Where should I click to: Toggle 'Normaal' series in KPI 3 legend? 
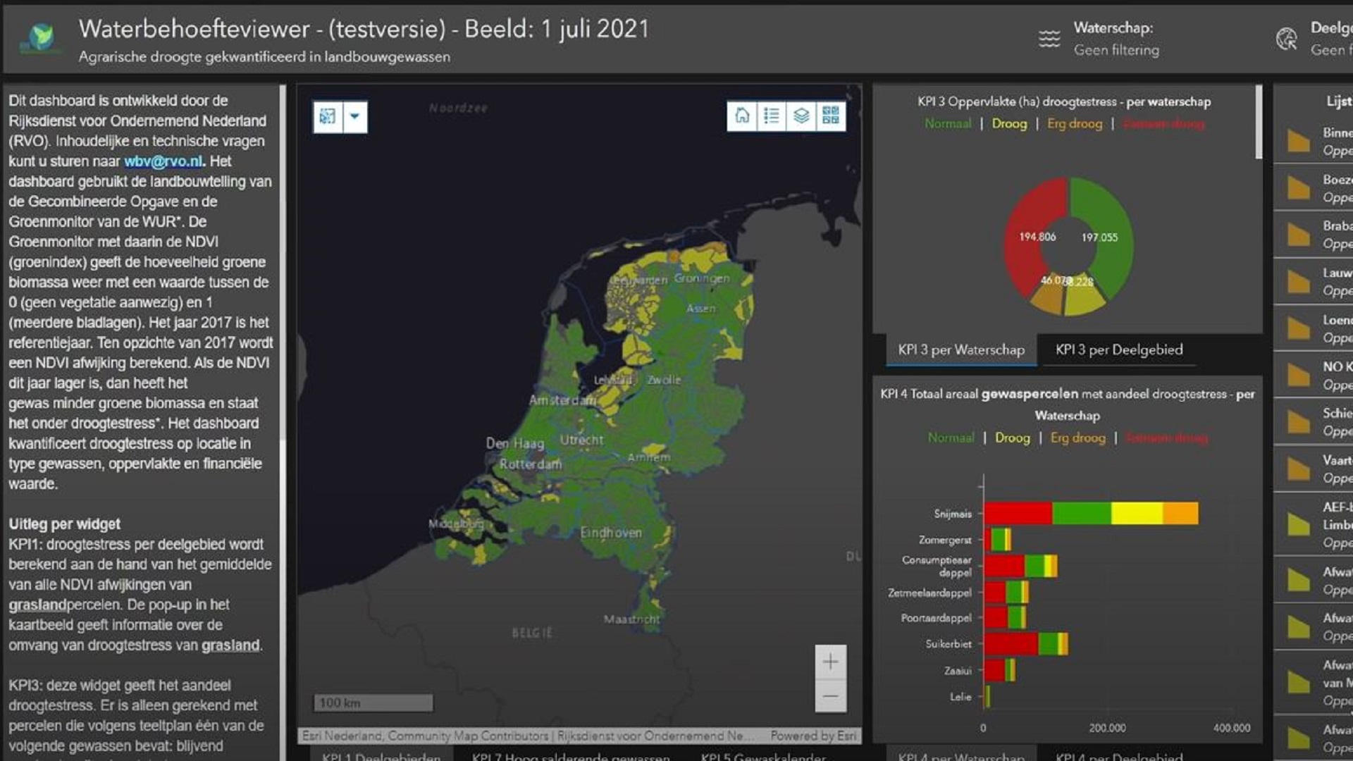(x=948, y=124)
